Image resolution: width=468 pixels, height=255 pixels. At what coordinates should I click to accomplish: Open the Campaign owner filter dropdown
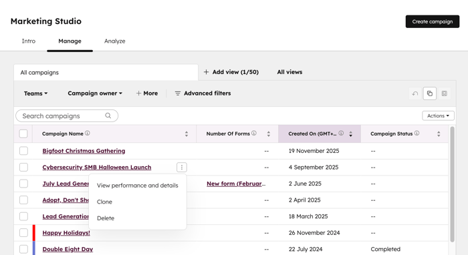pyautogui.click(x=95, y=93)
